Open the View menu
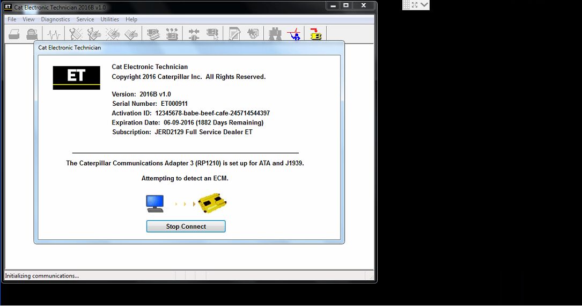Screen dimensions: 582x306 tap(28, 19)
